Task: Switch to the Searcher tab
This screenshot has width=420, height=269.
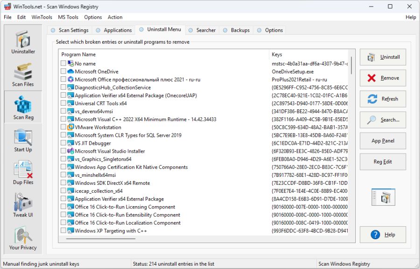Action: coord(202,30)
